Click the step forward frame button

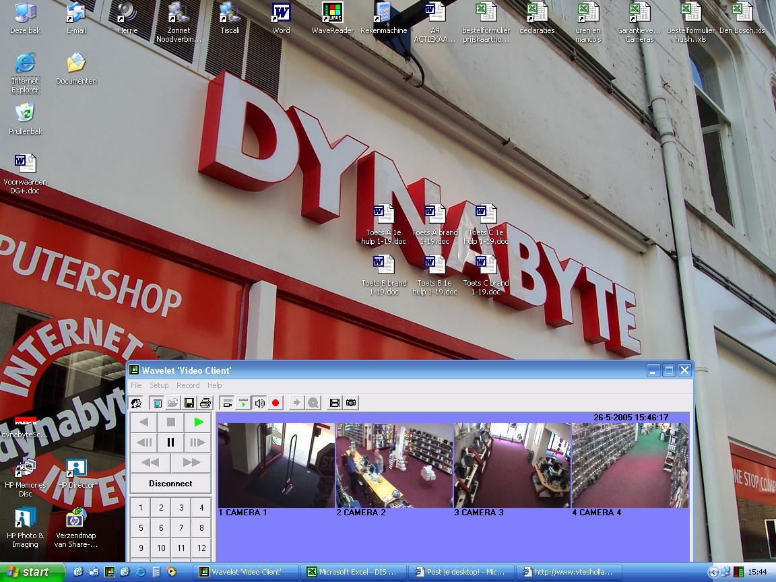tap(198, 443)
